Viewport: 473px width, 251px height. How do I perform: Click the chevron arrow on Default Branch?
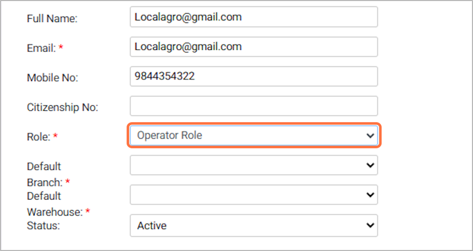[370, 166]
